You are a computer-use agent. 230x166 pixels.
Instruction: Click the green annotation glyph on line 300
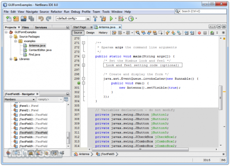(79, 83)
